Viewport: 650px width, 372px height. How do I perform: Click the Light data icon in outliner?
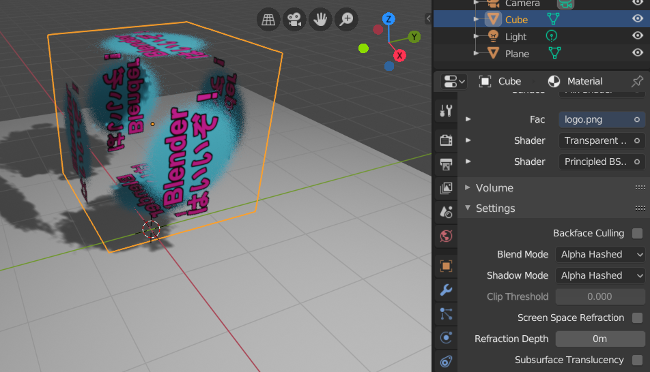(x=552, y=36)
